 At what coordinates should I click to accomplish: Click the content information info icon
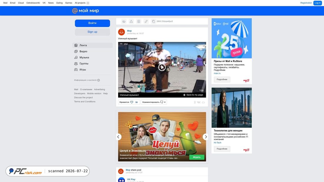point(99,80)
